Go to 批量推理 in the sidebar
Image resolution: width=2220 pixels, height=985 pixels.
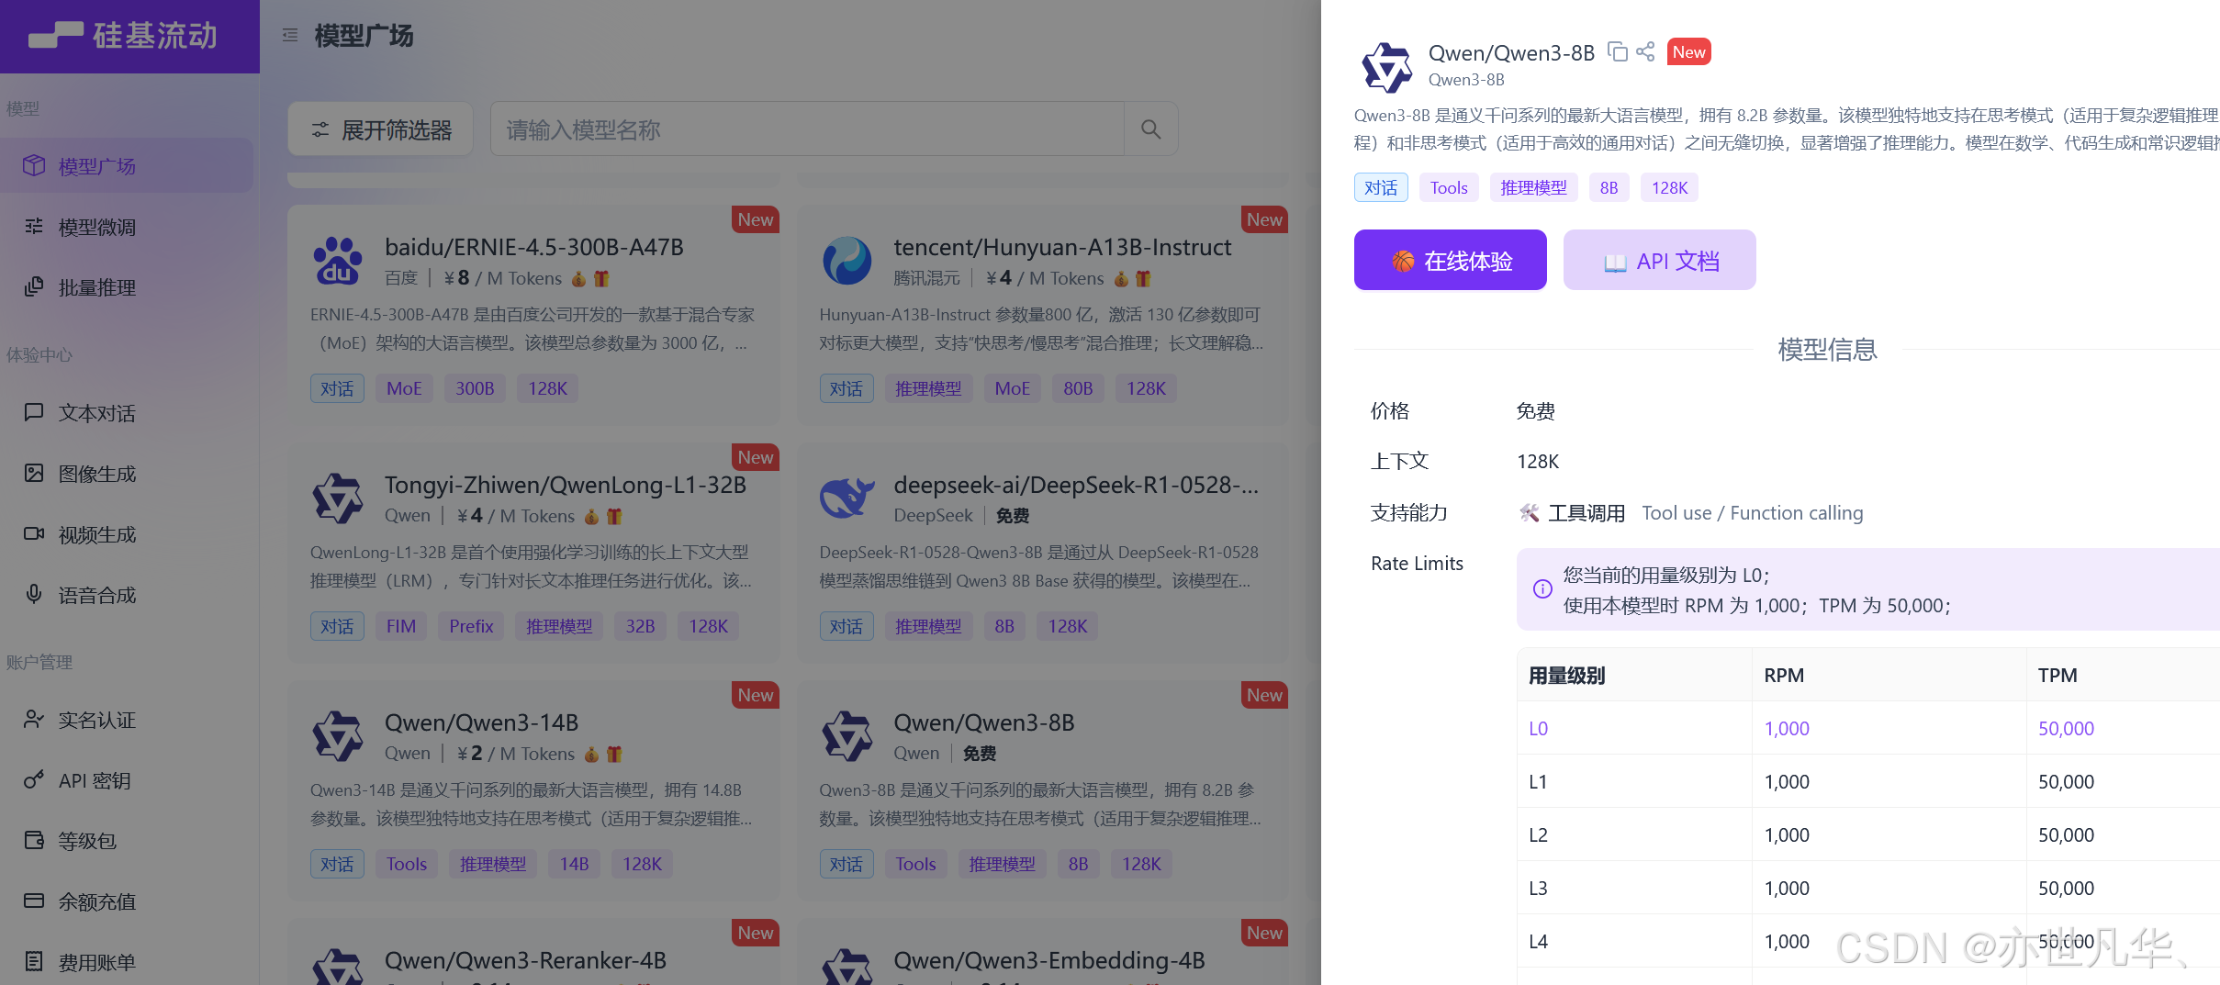(127, 286)
